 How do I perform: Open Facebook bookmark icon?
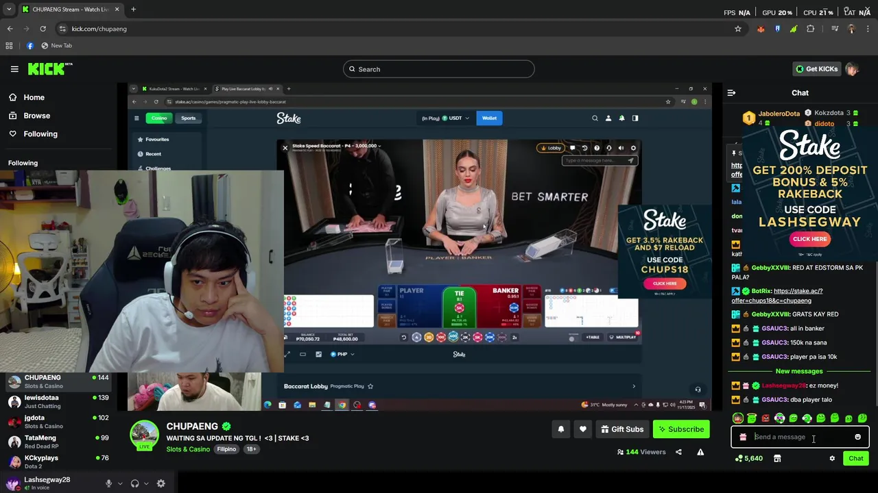click(29, 46)
